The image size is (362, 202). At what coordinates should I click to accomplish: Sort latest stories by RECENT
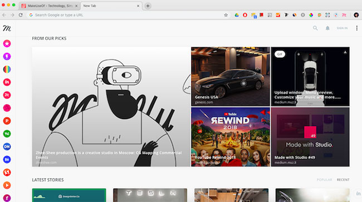coord(343,180)
